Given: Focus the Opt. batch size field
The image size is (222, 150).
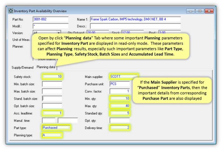Looking at the screenshot, I should pos(52,106).
